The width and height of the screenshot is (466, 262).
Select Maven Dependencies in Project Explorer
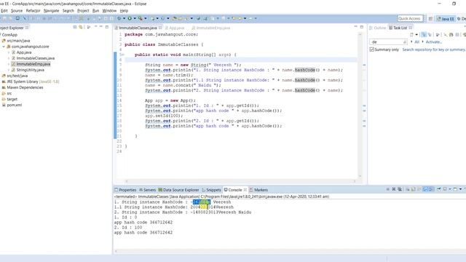click(x=23, y=87)
